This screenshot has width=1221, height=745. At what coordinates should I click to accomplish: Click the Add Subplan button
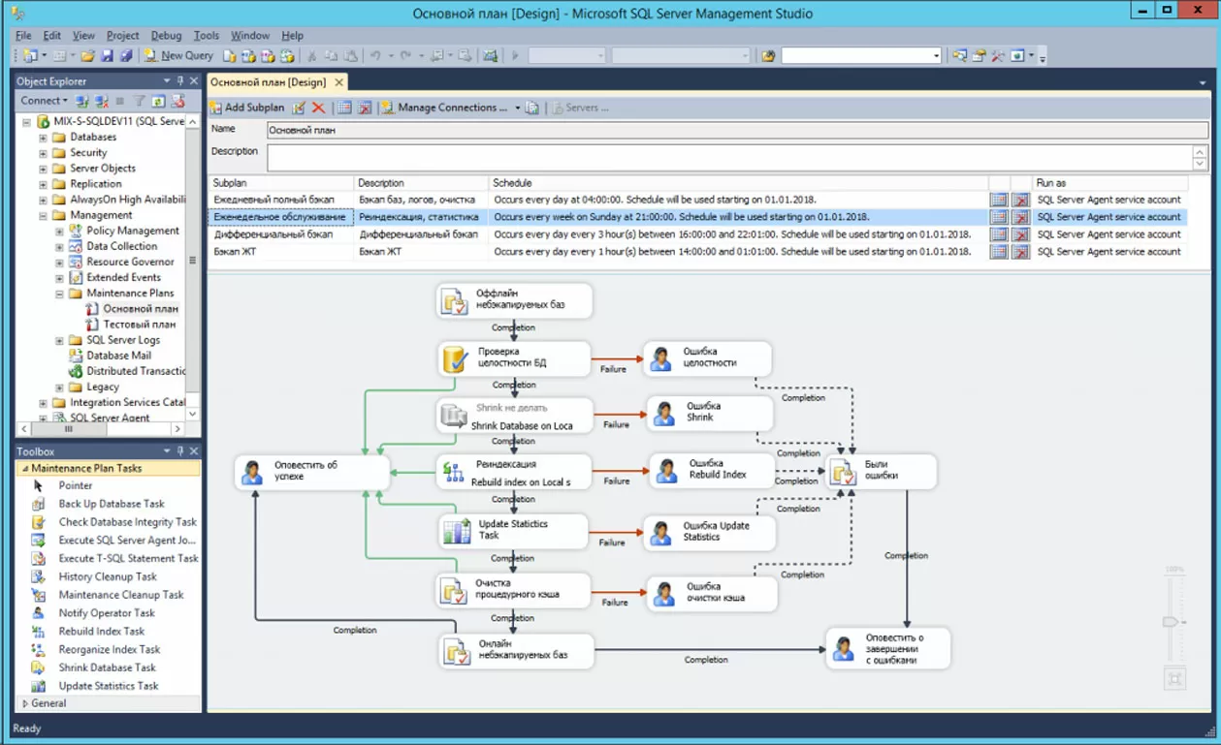point(249,108)
